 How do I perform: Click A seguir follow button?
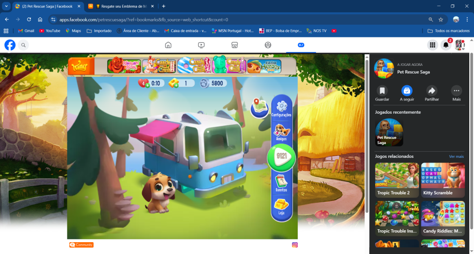tap(407, 93)
